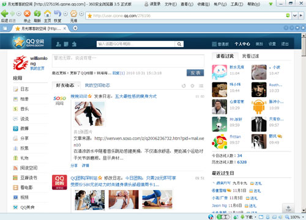Expand the address bar dropdown arrow
This screenshot has width=306, height=220.
295,16
